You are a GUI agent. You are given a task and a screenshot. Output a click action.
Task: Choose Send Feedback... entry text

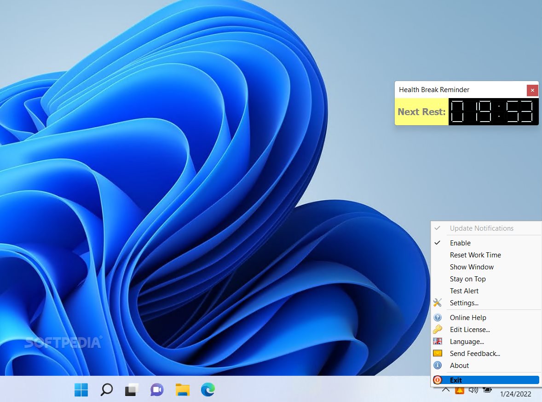[475, 353]
